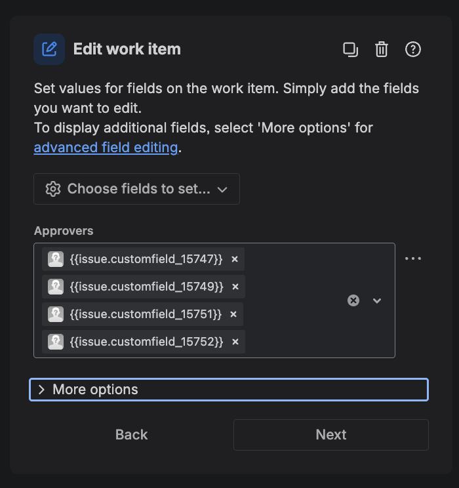Screen dimensions: 459x488
Task: Open the advanced field editing link
Action: pos(106,148)
